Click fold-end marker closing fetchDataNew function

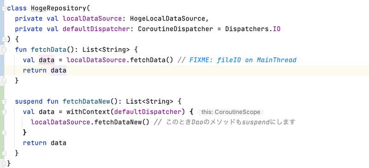click(4, 153)
